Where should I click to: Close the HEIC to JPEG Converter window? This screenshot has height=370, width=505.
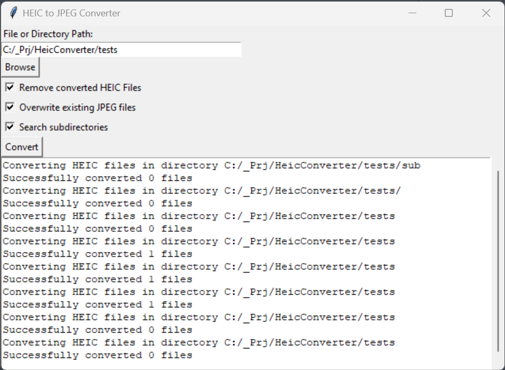pos(486,13)
